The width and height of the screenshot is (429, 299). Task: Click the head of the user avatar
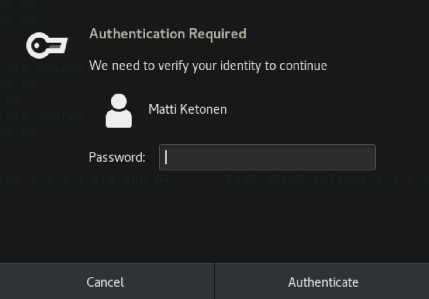pos(119,102)
